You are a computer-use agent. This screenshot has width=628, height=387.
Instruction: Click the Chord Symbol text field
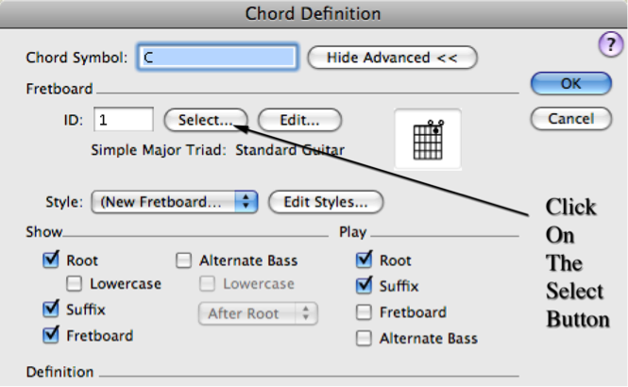tap(217, 58)
